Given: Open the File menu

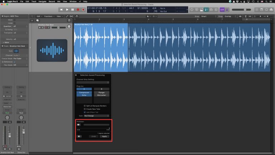Looking at the screenshot, I should pos(21,1).
